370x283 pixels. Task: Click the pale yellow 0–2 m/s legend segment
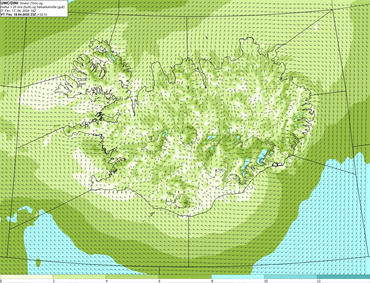(x=27, y=277)
